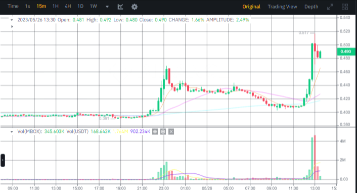Click the Vol(USDT) 168.642K value
The width and height of the screenshot is (357, 193).
point(101,131)
